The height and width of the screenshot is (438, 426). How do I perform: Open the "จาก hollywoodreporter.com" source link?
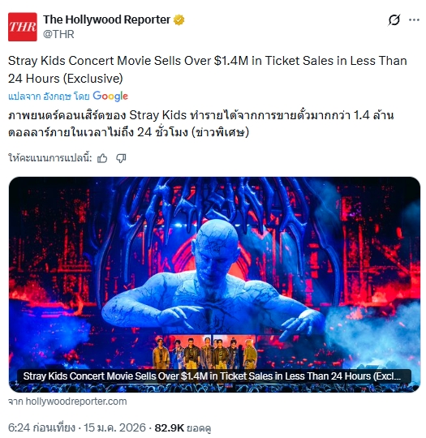(67, 401)
